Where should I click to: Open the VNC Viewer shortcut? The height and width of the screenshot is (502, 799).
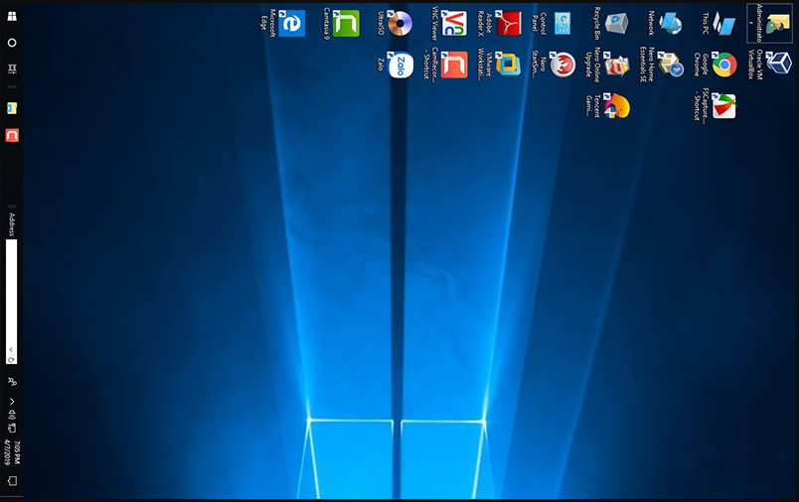tap(453, 24)
